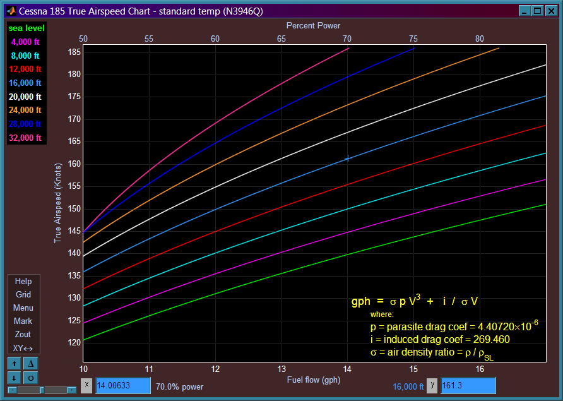Click the circle marker button

31,378
